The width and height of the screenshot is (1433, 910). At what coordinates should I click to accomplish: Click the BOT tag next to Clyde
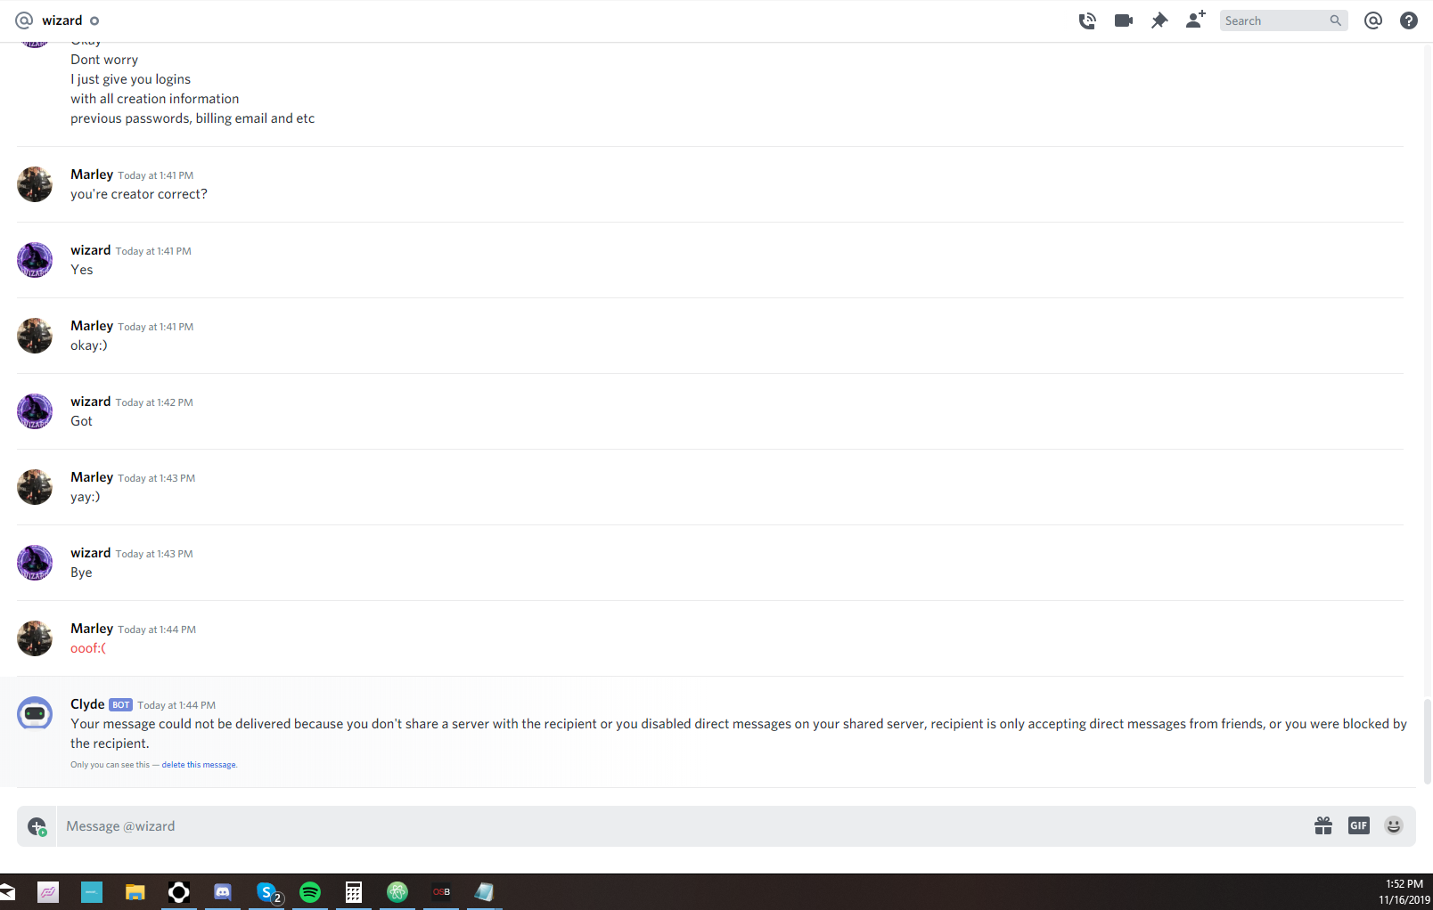coord(121,704)
